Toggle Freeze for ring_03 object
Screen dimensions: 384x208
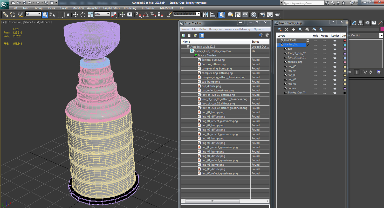click(324, 75)
